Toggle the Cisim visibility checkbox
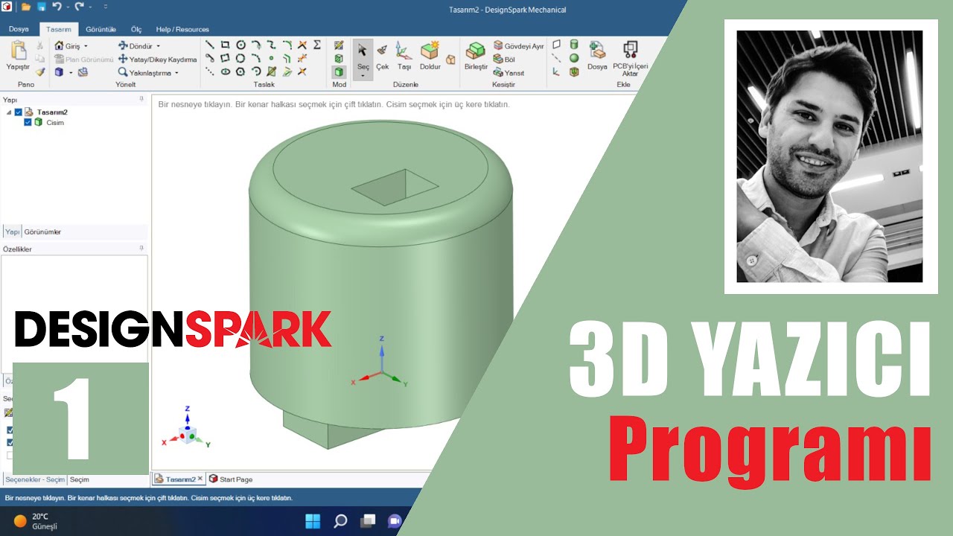Viewport: 953px width, 536px height. click(28, 122)
